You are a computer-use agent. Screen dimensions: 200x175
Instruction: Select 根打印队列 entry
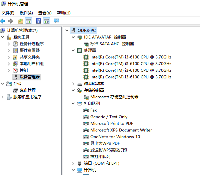tap(100, 156)
